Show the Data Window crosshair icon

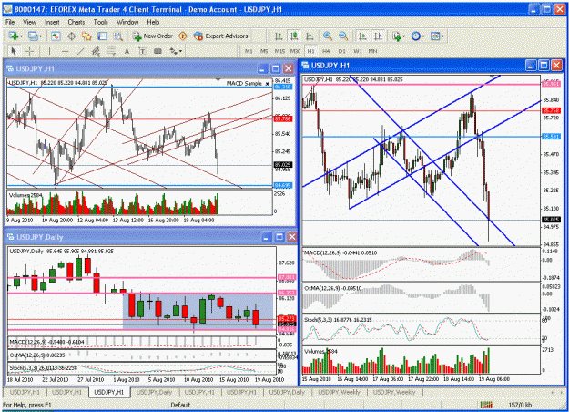[72, 36]
